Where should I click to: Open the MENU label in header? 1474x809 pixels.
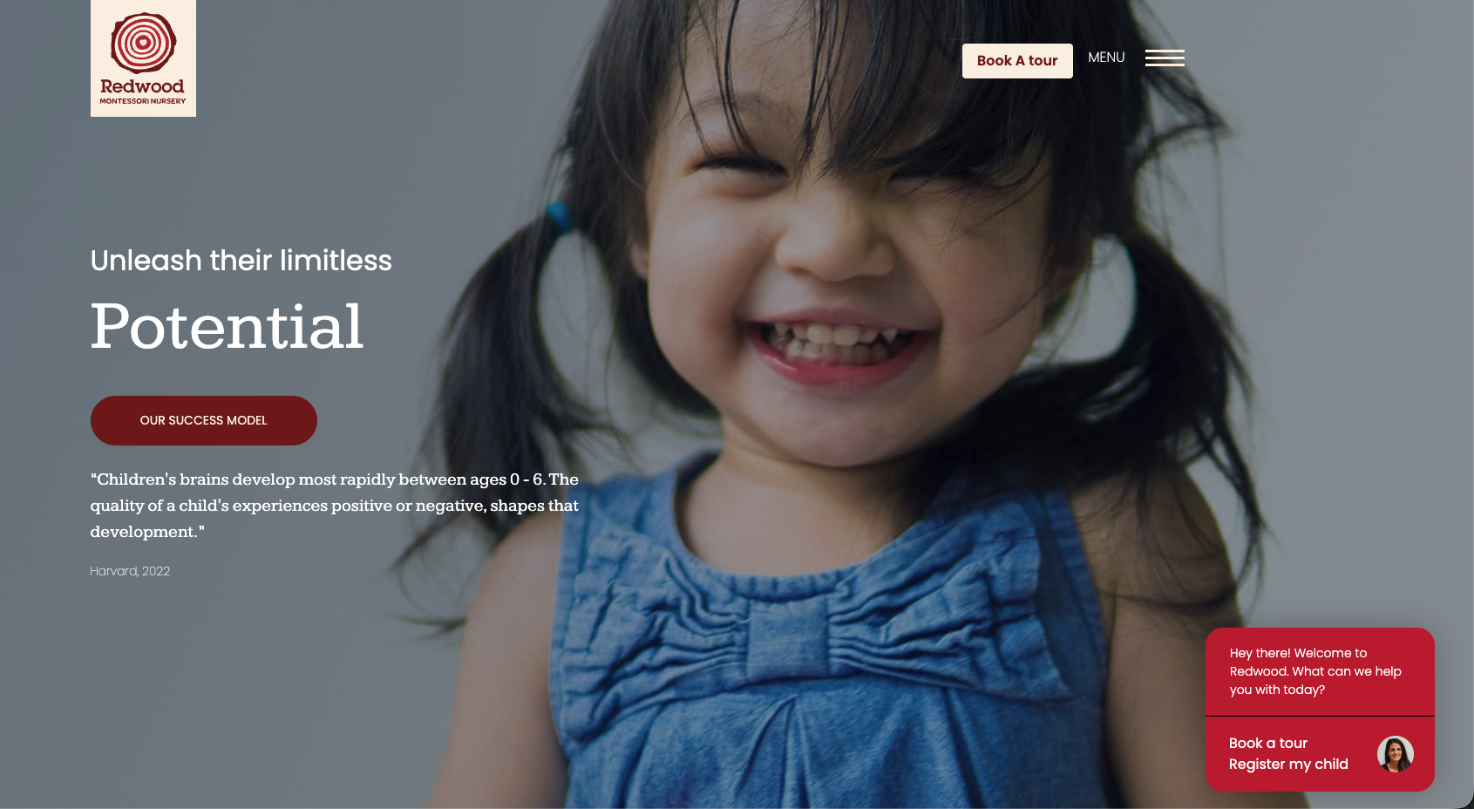(x=1106, y=58)
